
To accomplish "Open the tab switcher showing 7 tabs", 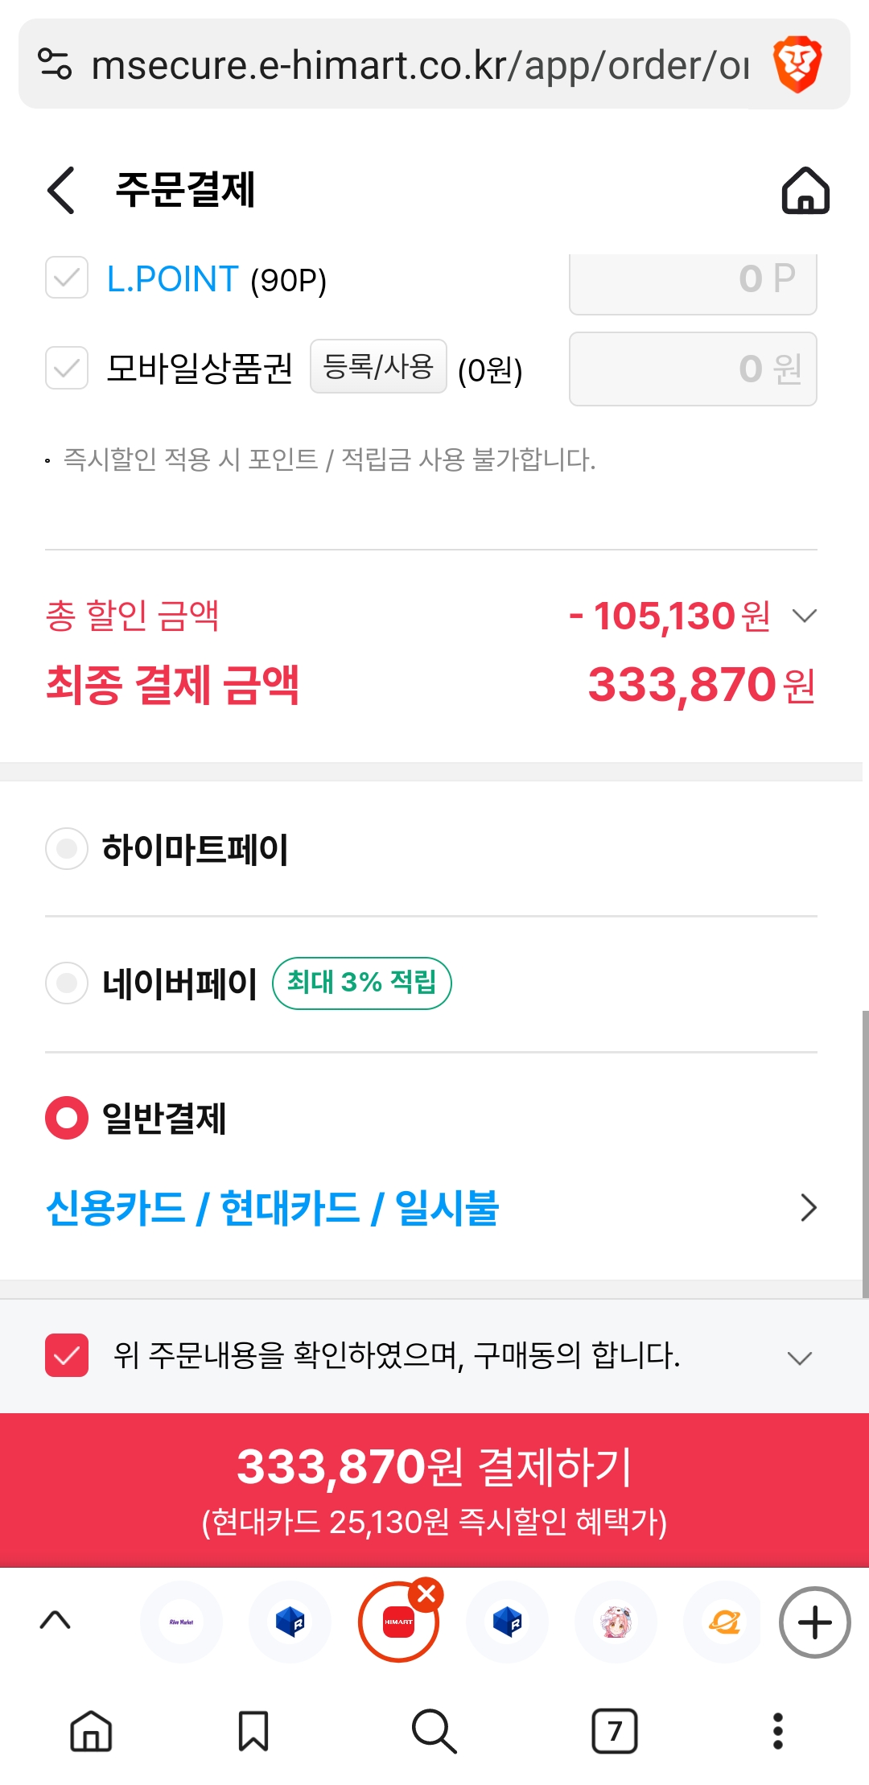I will point(615,1731).
